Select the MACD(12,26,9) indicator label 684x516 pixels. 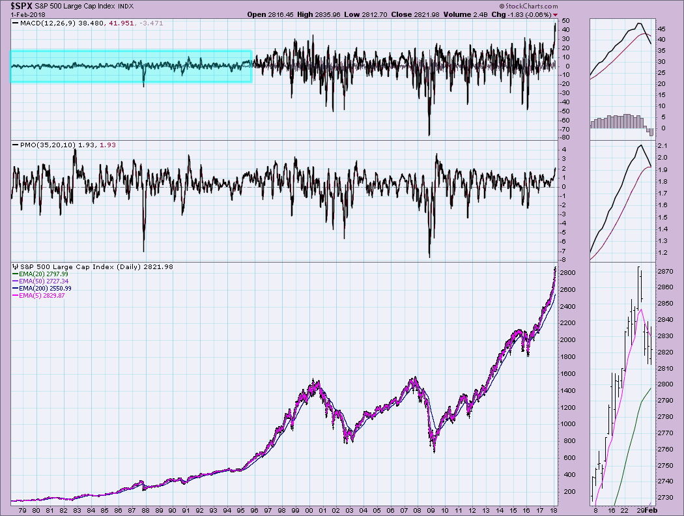click(46, 24)
